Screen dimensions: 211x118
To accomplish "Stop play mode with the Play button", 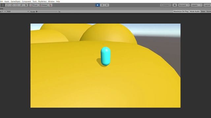I will [98, 5].
